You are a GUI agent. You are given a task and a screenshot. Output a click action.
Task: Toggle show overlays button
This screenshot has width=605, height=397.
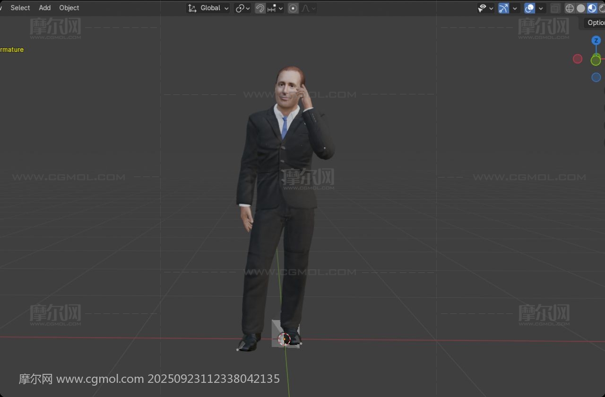(530, 8)
